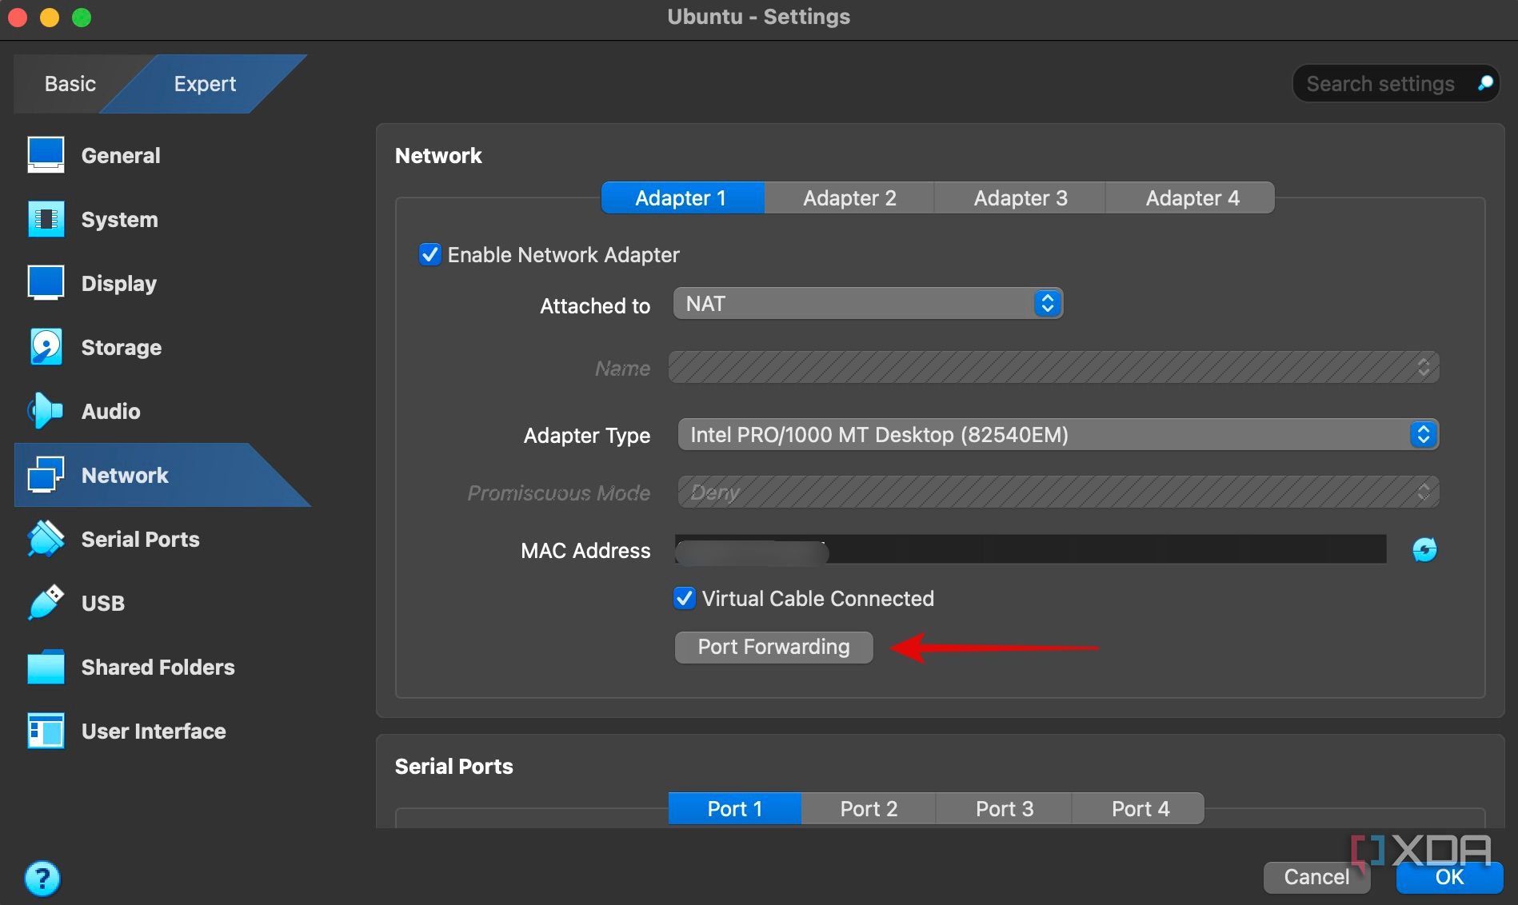Viewport: 1518px width, 905px height.
Task: Switch to Basic settings mode
Action: tap(70, 84)
